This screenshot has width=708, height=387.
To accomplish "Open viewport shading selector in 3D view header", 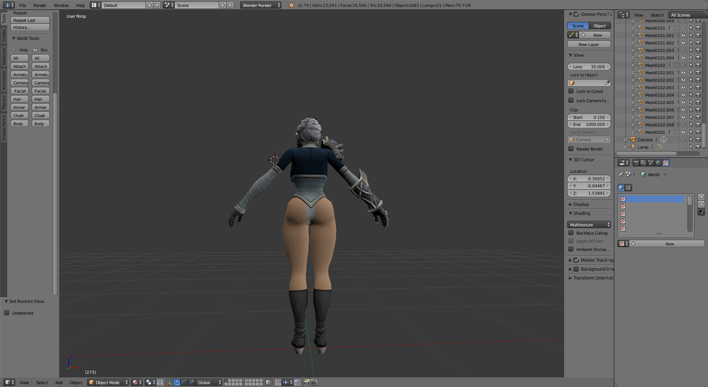I will click(x=137, y=383).
